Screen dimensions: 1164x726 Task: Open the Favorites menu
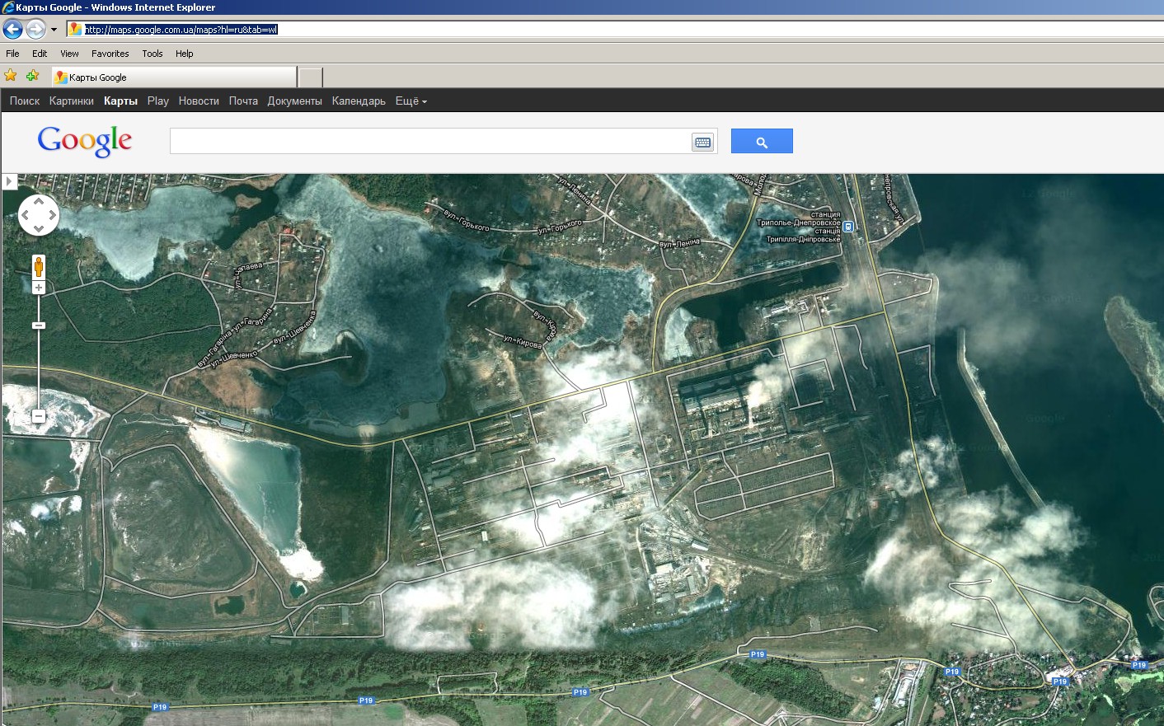[110, 54]
